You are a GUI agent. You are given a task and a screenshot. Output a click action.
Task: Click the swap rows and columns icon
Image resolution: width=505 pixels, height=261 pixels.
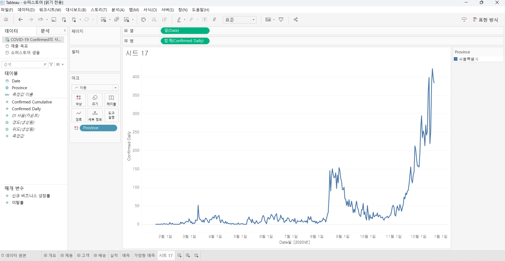coord(144,19)
